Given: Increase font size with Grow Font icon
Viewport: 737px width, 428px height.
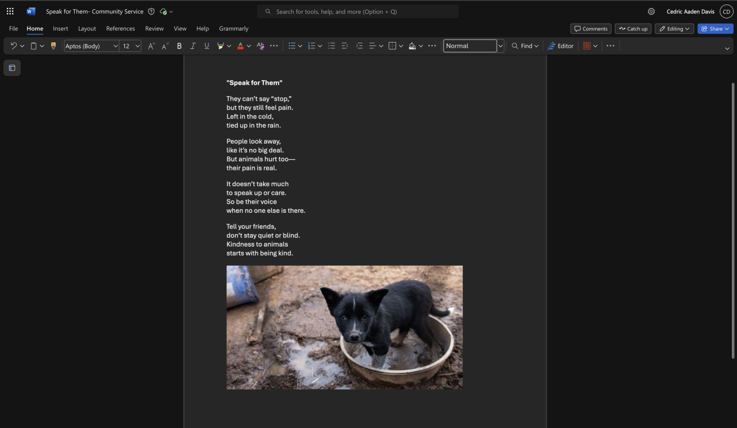Looking at the screenshot, I should pyautogui.click(x=151, y=46).
